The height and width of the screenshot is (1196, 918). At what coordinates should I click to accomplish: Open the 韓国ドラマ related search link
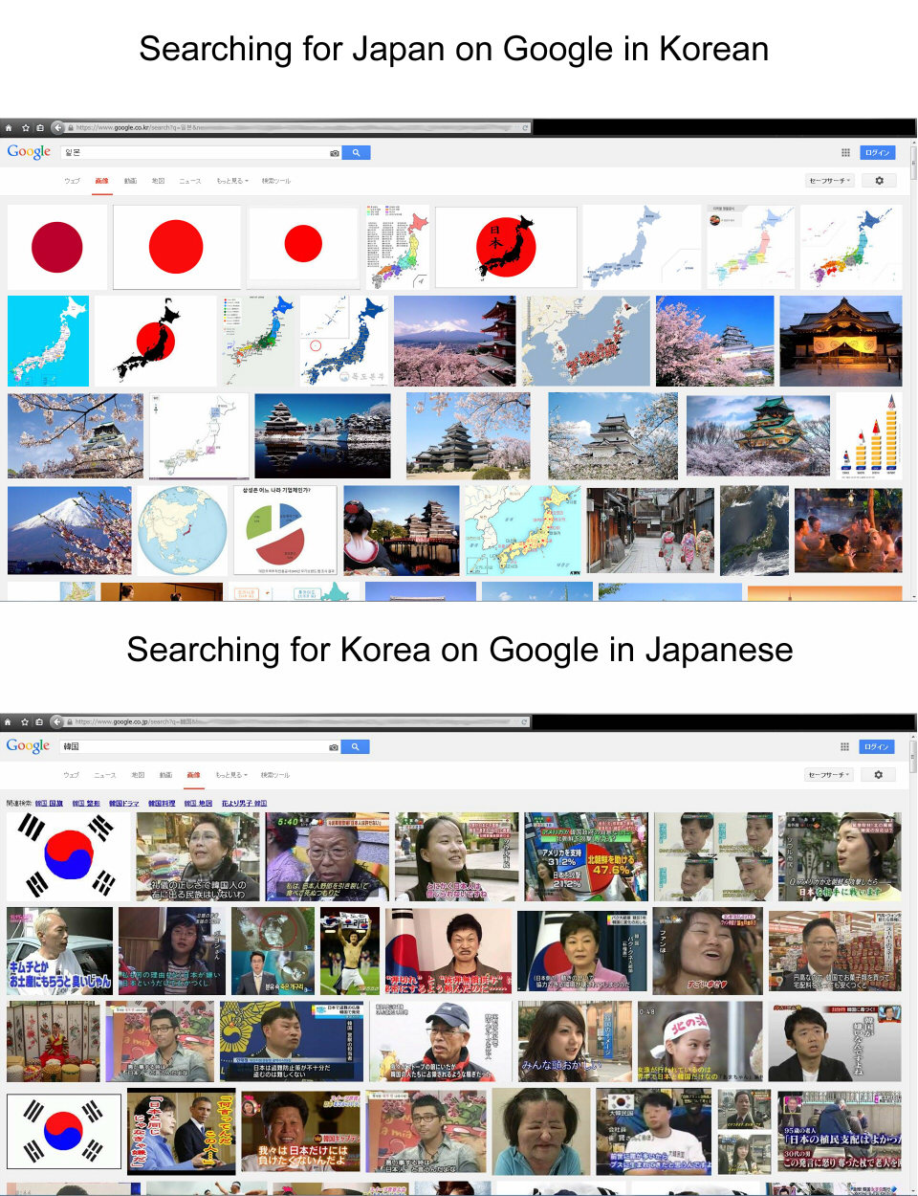point(123,804)
